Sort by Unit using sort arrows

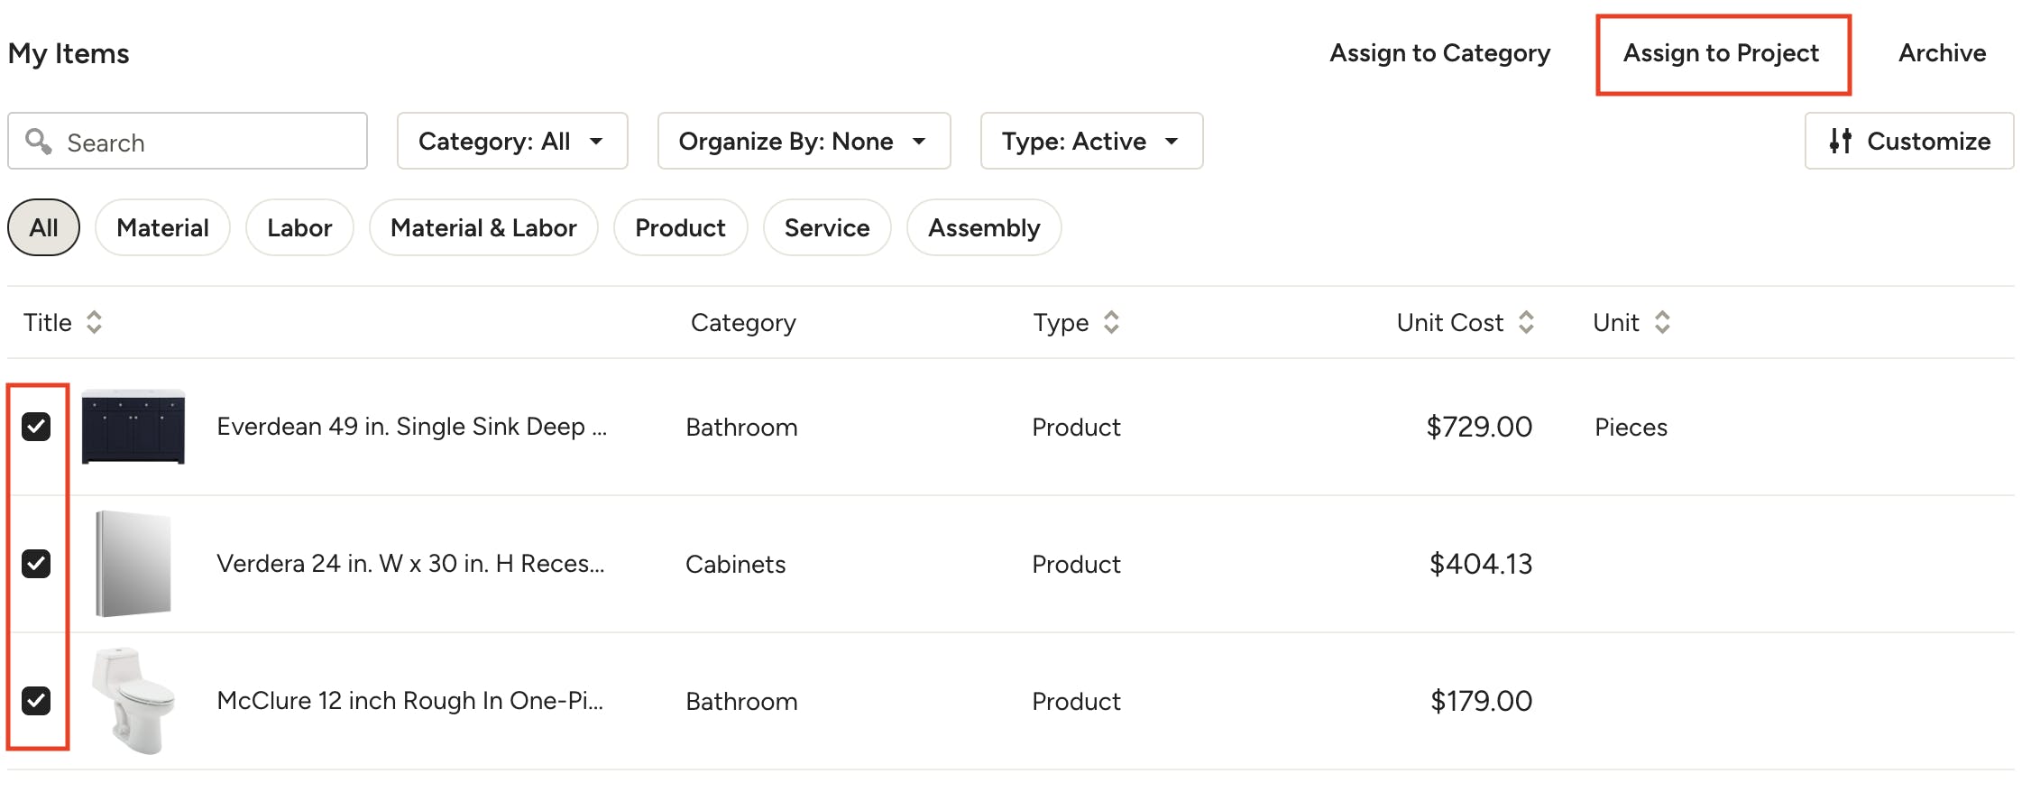point(1662,322)
